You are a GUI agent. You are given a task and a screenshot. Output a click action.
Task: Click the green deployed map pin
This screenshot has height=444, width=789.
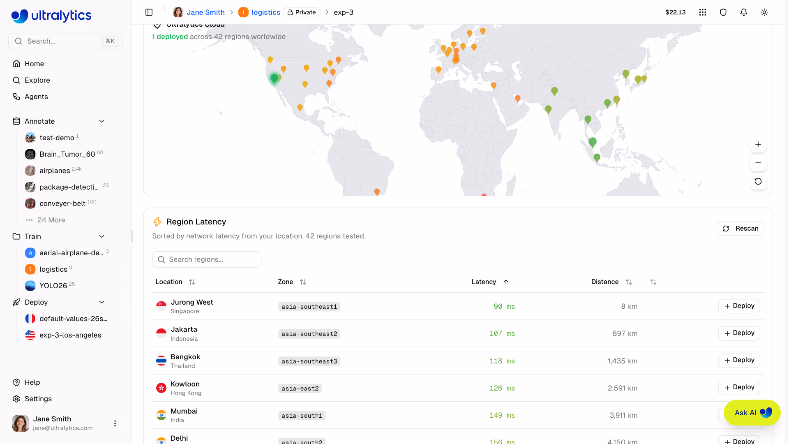coord(274,78)
